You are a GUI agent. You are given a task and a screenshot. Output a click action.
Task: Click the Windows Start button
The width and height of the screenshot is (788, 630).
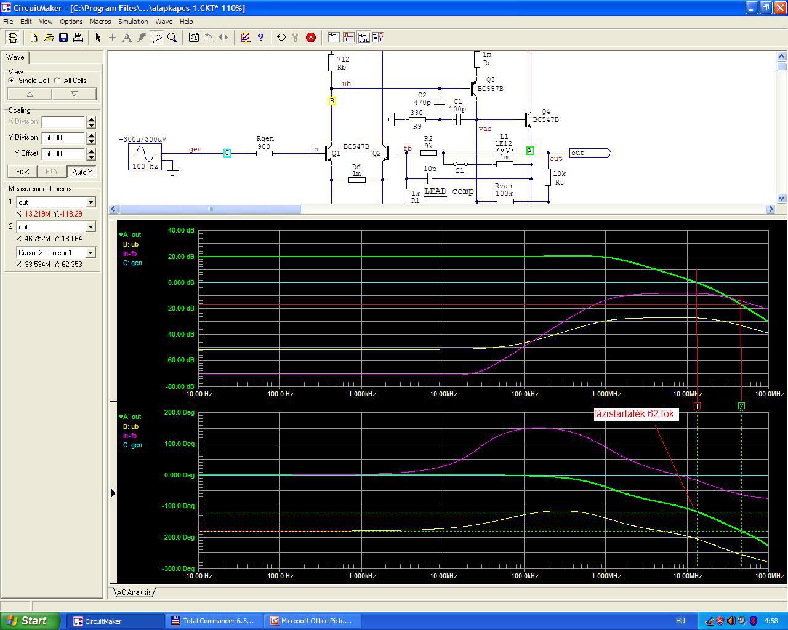point(30,621)
